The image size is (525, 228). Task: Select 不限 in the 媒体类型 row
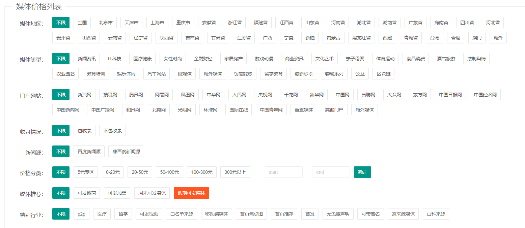61,59
